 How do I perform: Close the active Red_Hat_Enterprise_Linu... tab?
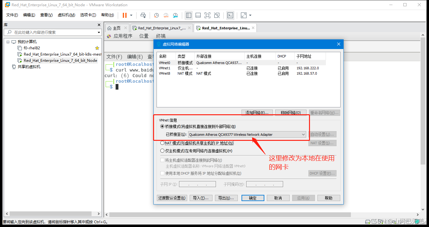point(253,28)
